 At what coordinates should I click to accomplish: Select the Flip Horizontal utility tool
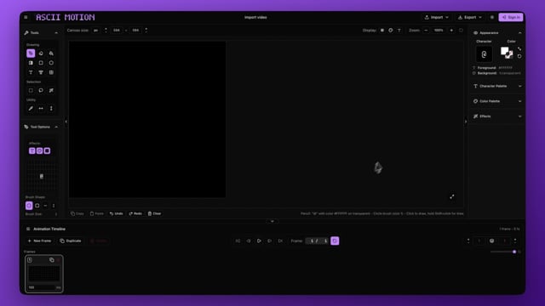pos(41,108)
